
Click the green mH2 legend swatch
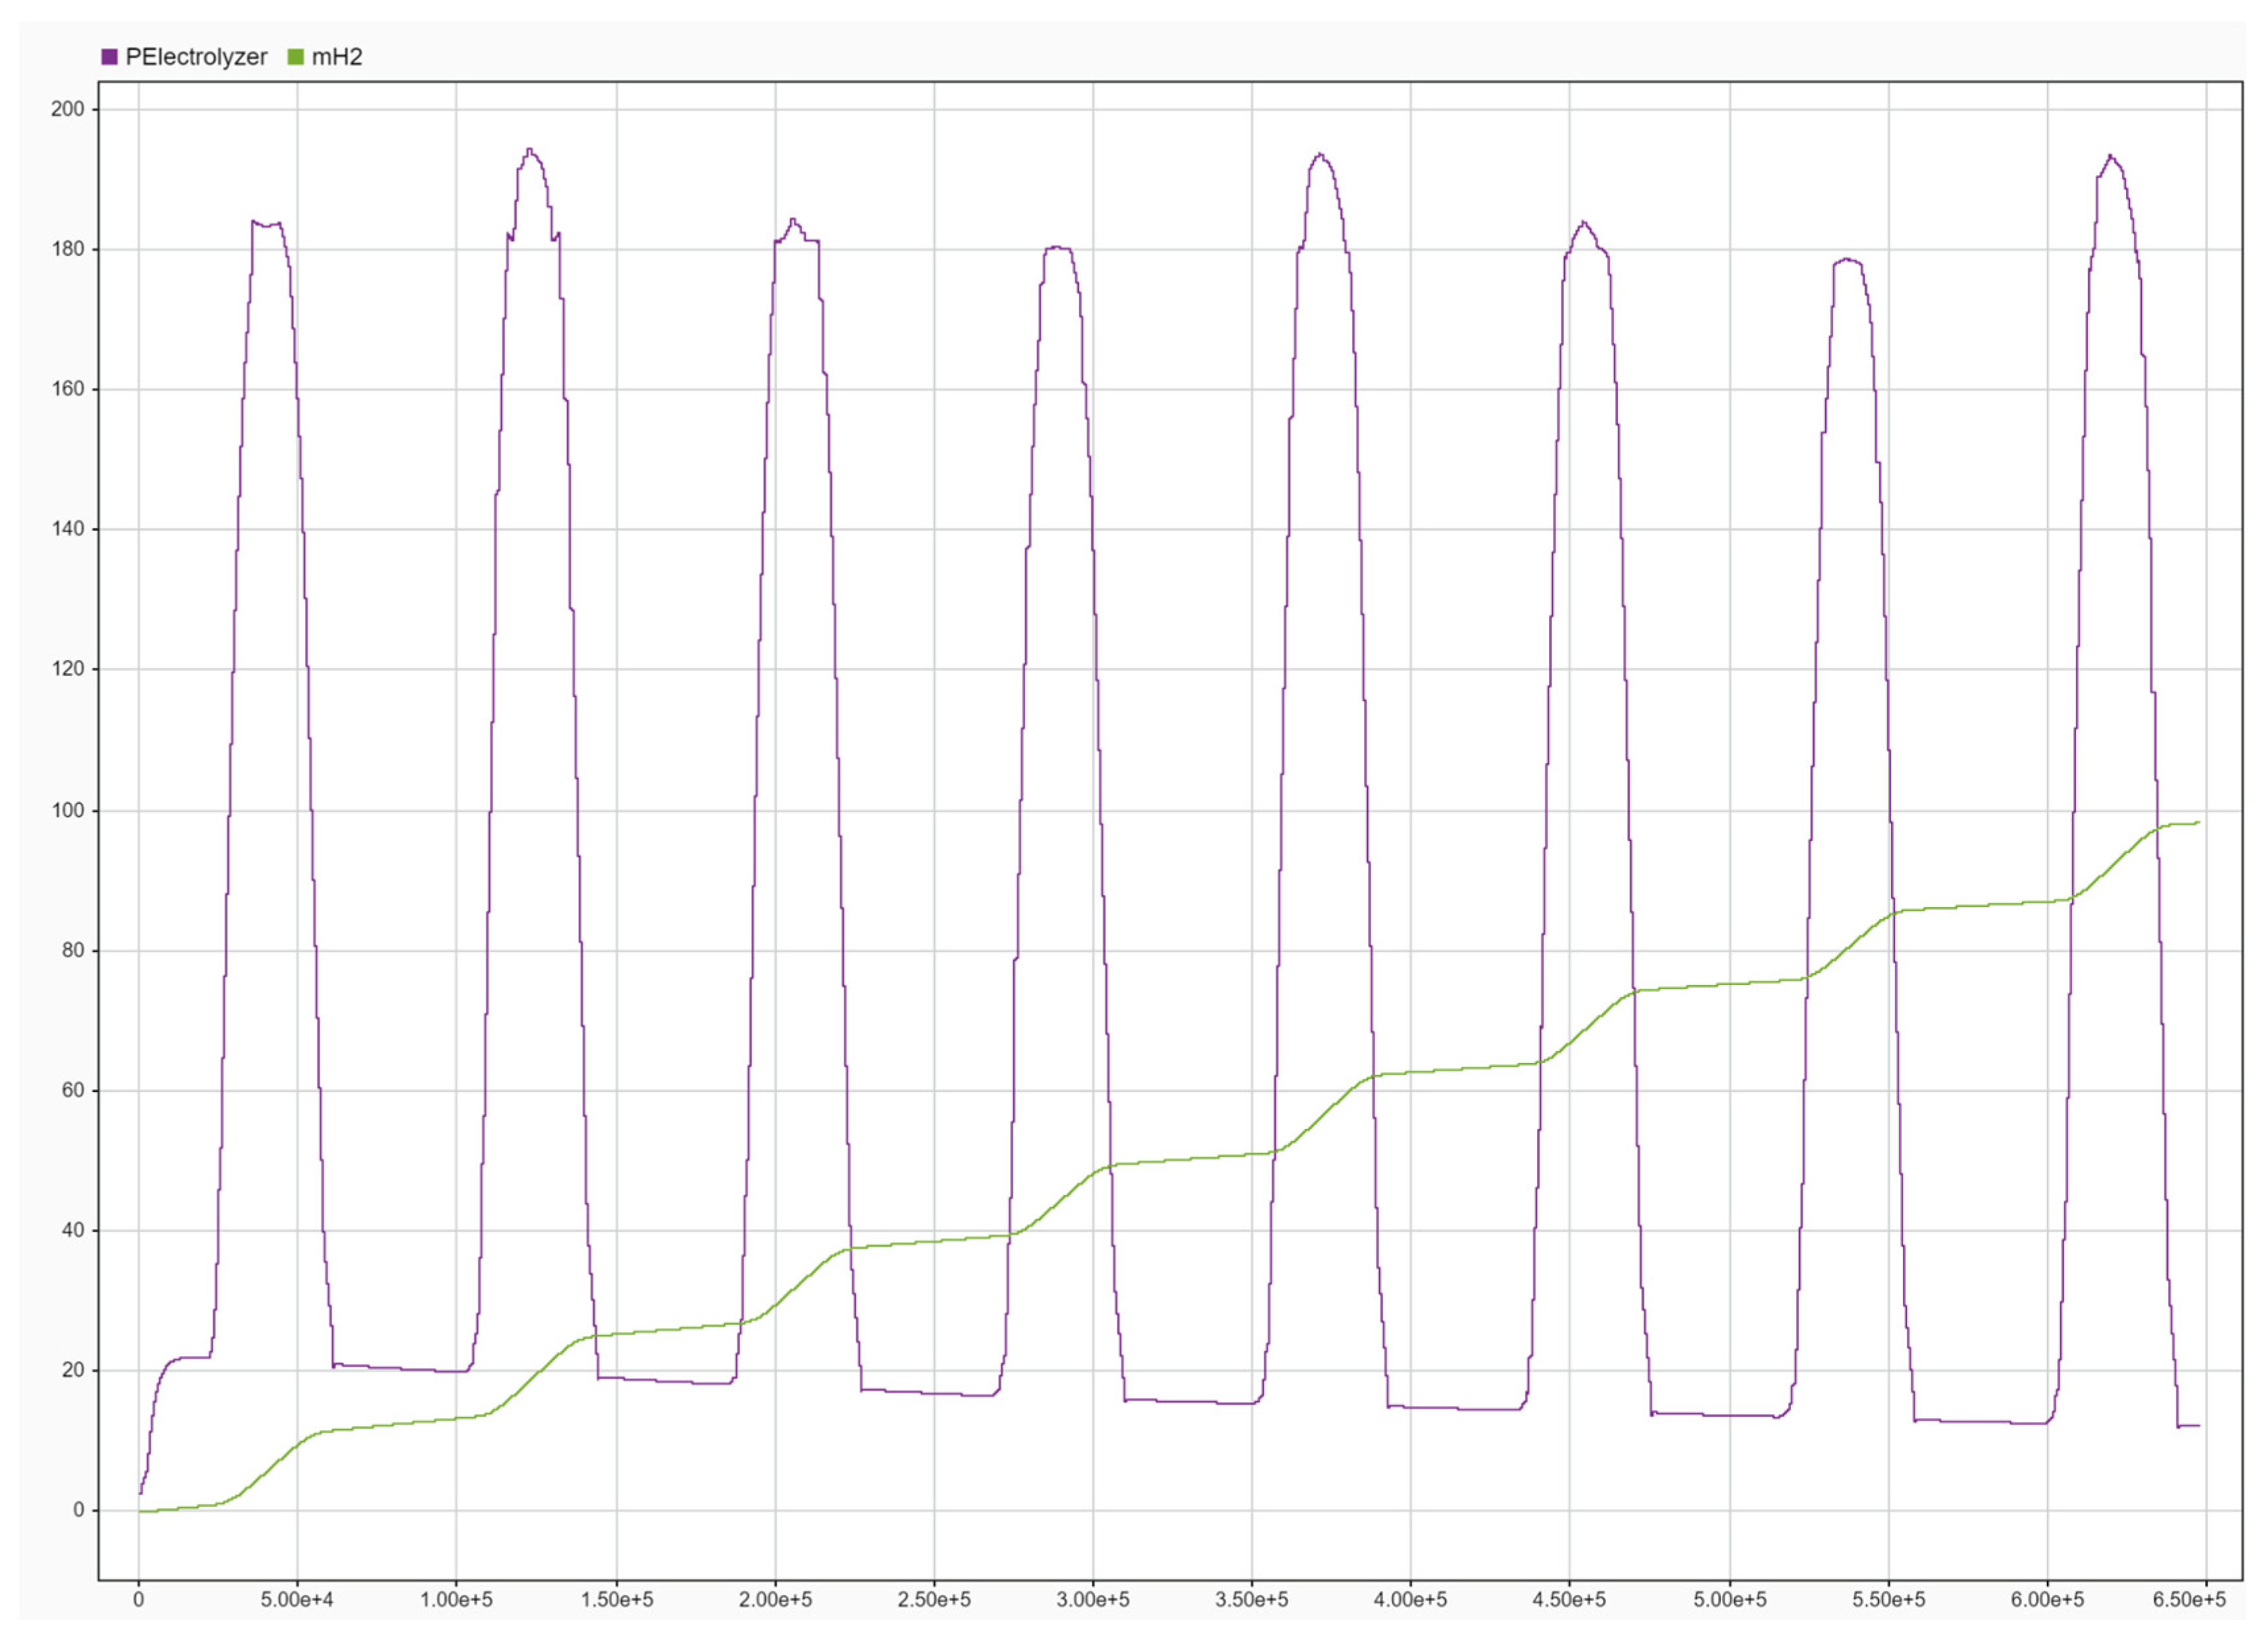pos(295,57)
